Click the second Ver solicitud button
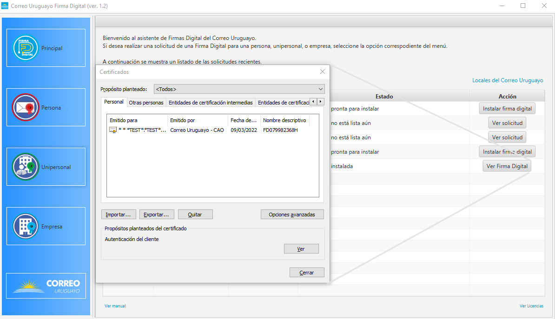 pos(507,137)
